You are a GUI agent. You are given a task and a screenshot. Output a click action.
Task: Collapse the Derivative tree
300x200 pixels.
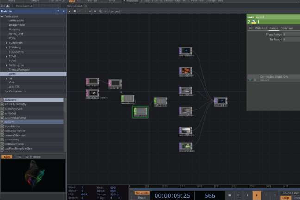coord(2,16)
